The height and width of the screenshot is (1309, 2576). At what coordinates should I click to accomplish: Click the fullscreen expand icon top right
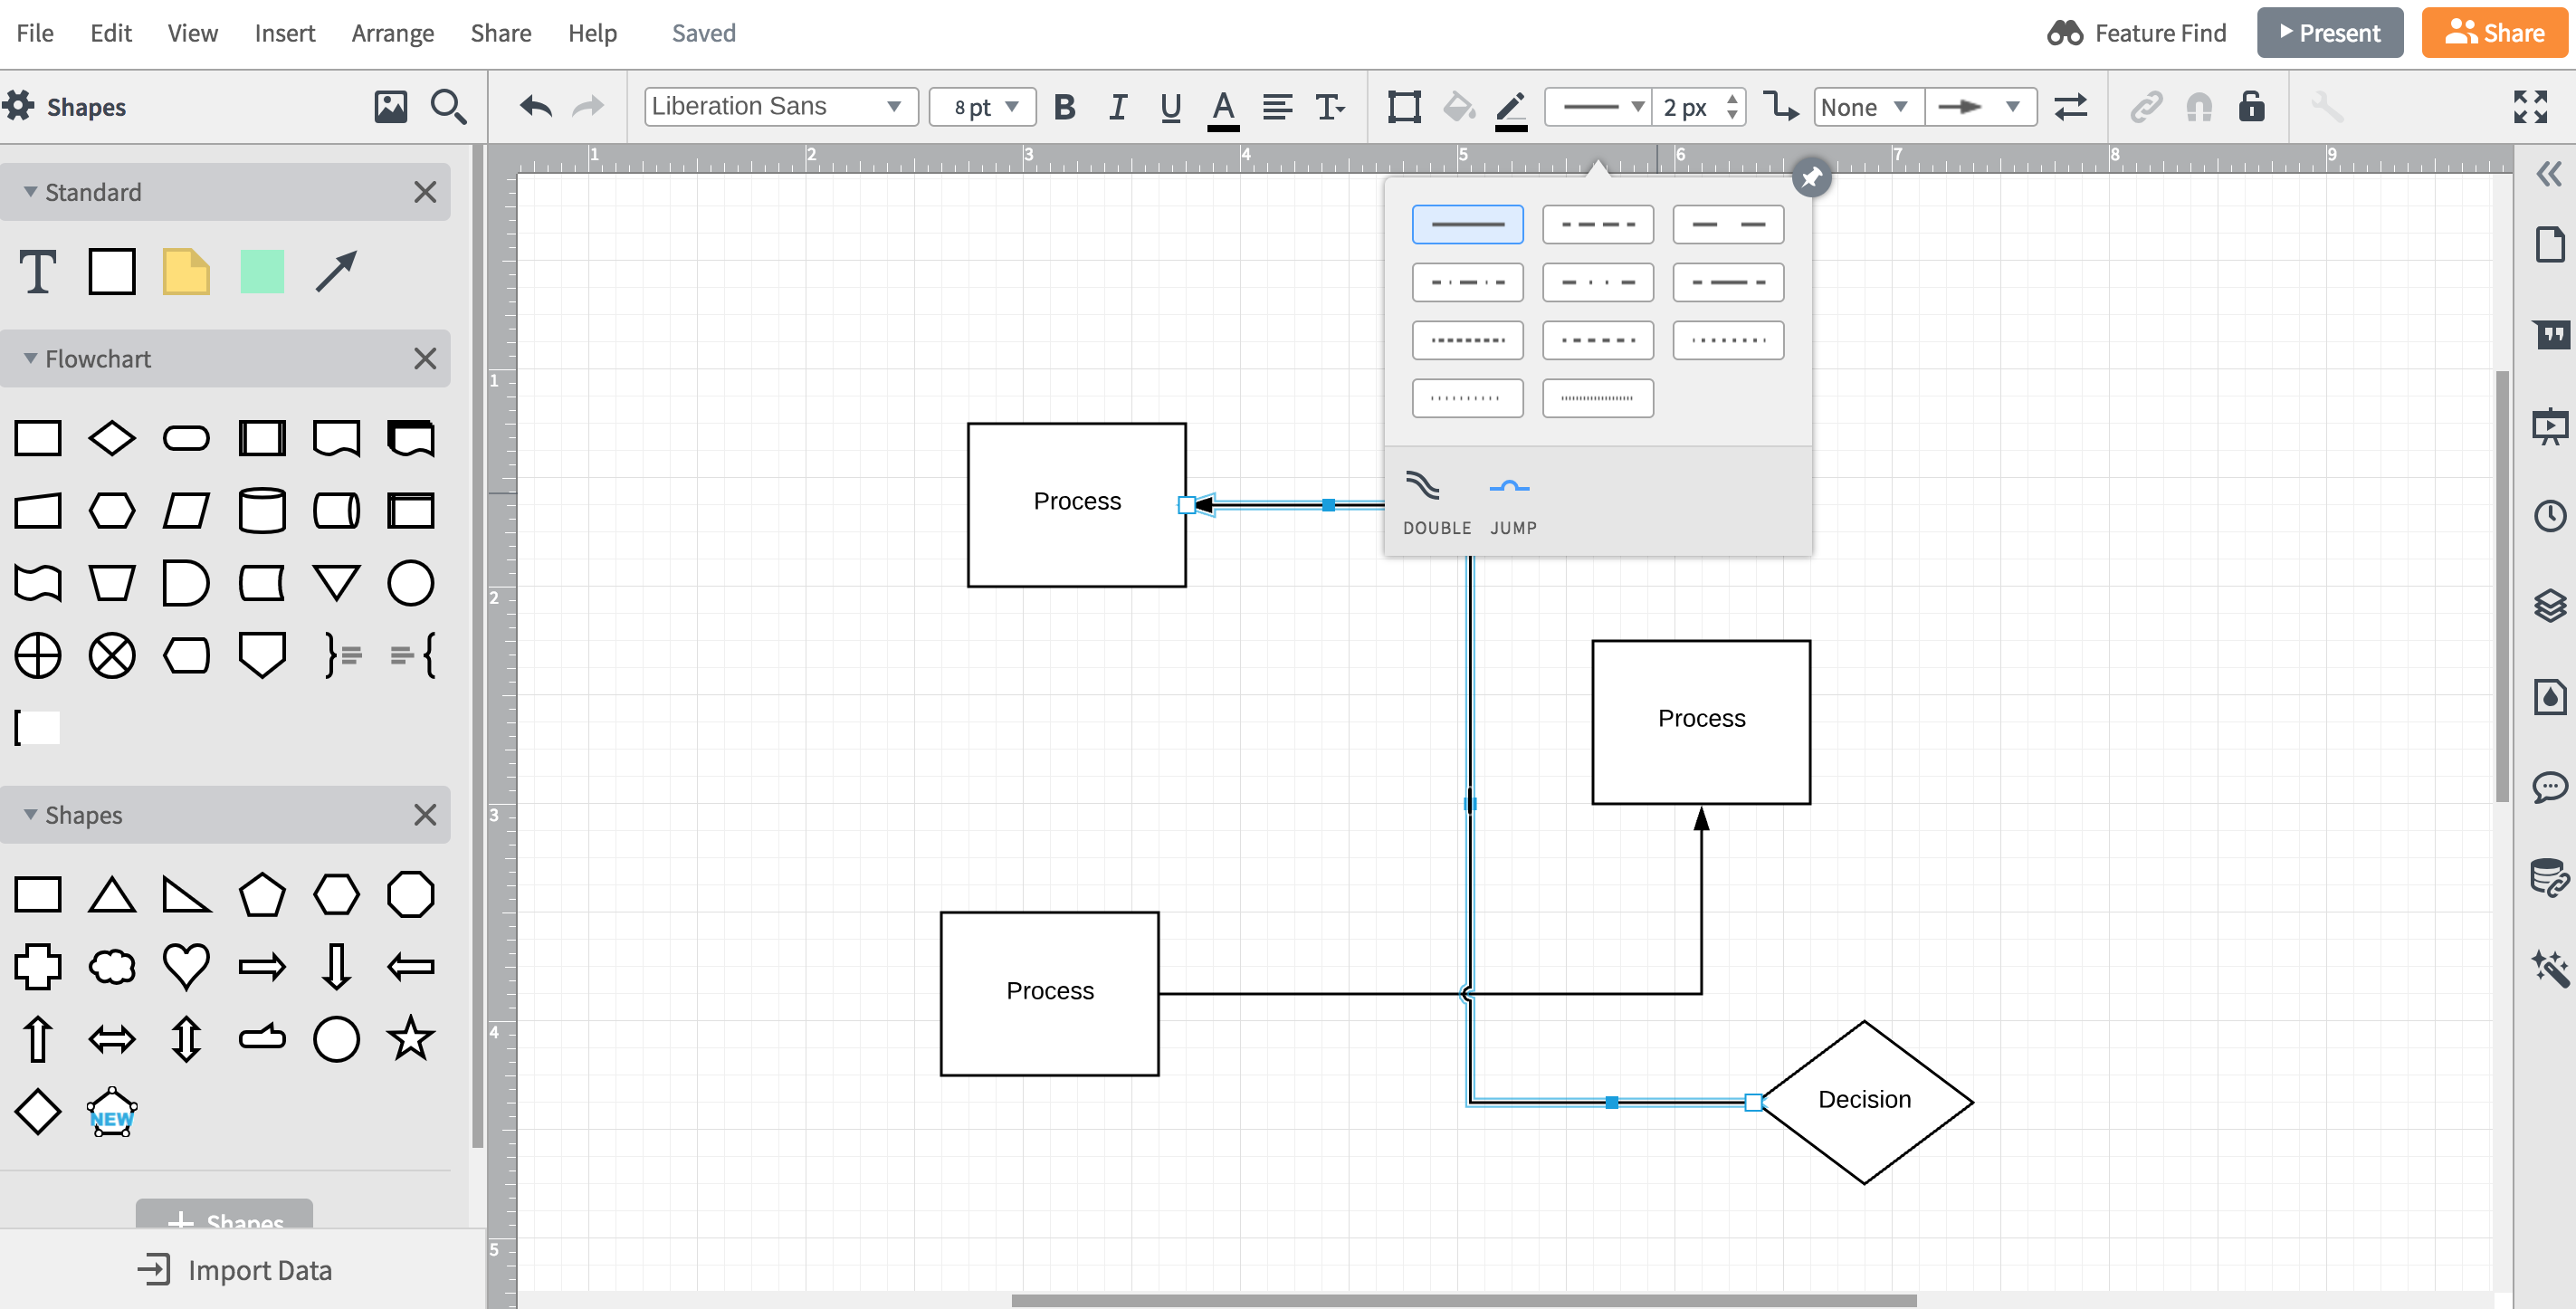[x=2532, y=106]
